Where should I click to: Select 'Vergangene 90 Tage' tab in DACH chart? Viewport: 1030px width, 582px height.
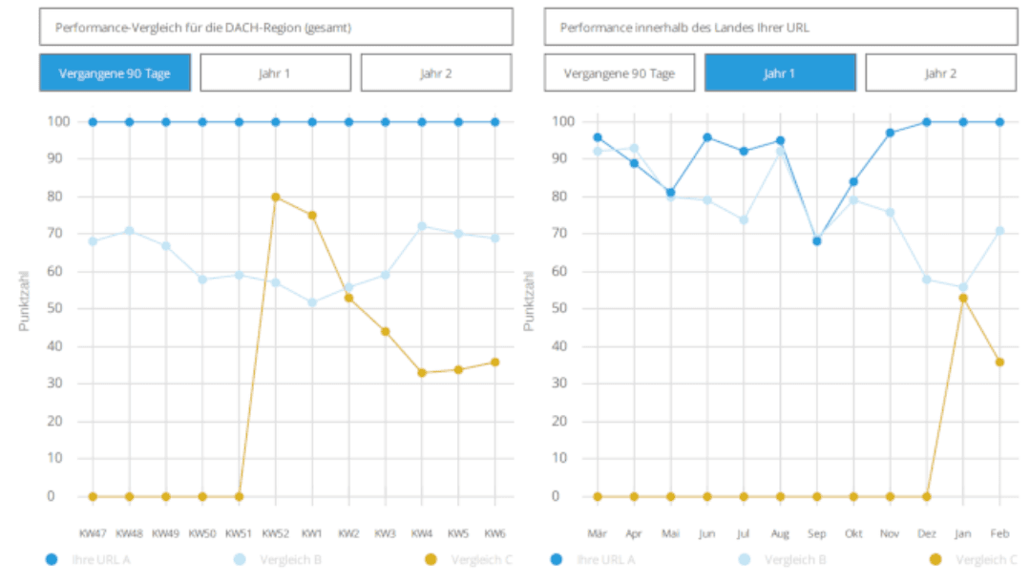(x=115, y=73)
